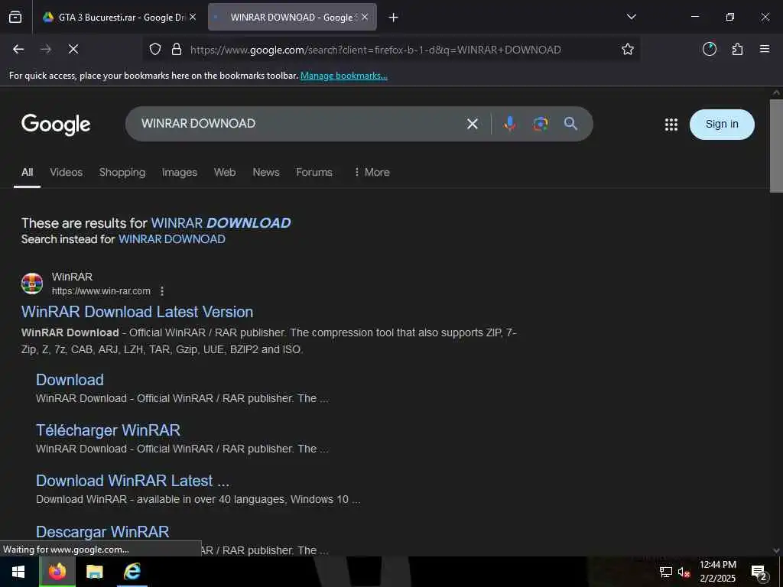This screenshot has width=783, height=587.
Task: Switch to News results
Action: pyautogui.click(x=265, y=172)
